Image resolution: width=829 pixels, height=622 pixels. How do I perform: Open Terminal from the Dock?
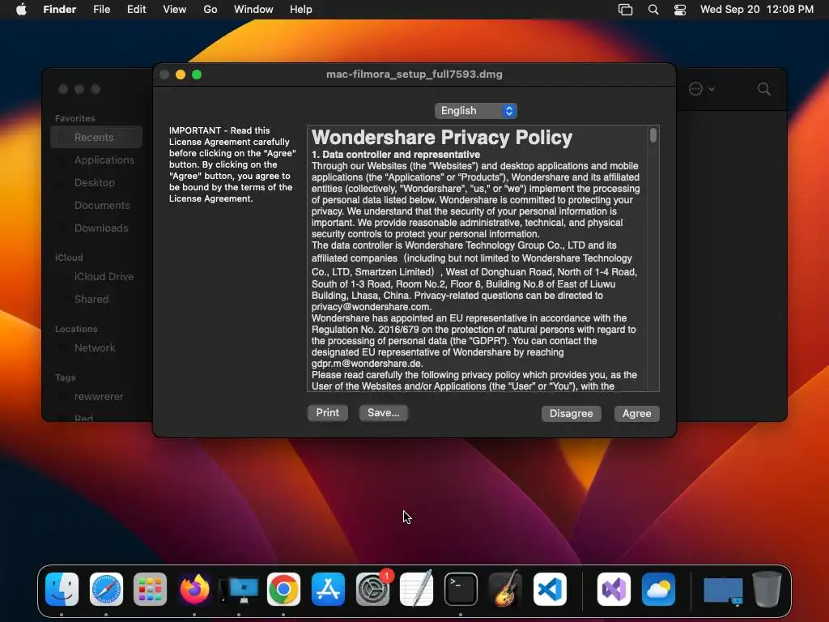[461, 589]
